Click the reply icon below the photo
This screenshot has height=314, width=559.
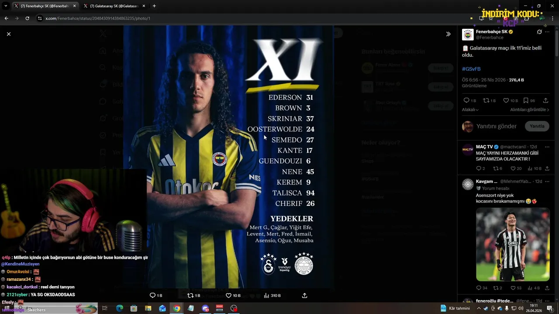point(152,295)
